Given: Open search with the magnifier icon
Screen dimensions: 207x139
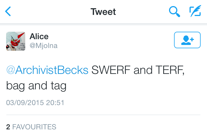Looking at the screenshot, I should (x=175, y=12).
